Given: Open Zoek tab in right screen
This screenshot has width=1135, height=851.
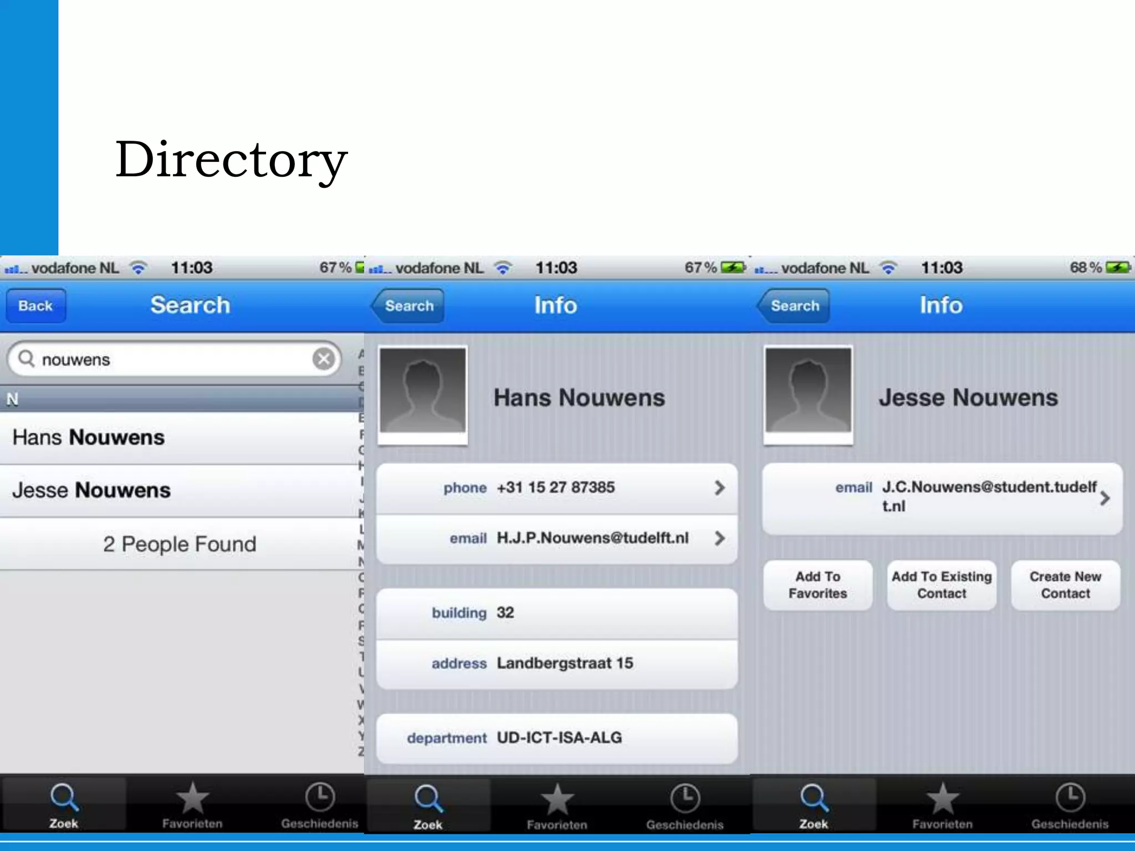Looking at the screenshot, I should 814,805.
